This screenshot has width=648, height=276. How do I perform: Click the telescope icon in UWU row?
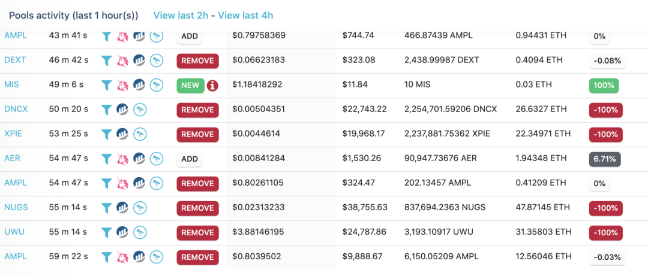139,232
